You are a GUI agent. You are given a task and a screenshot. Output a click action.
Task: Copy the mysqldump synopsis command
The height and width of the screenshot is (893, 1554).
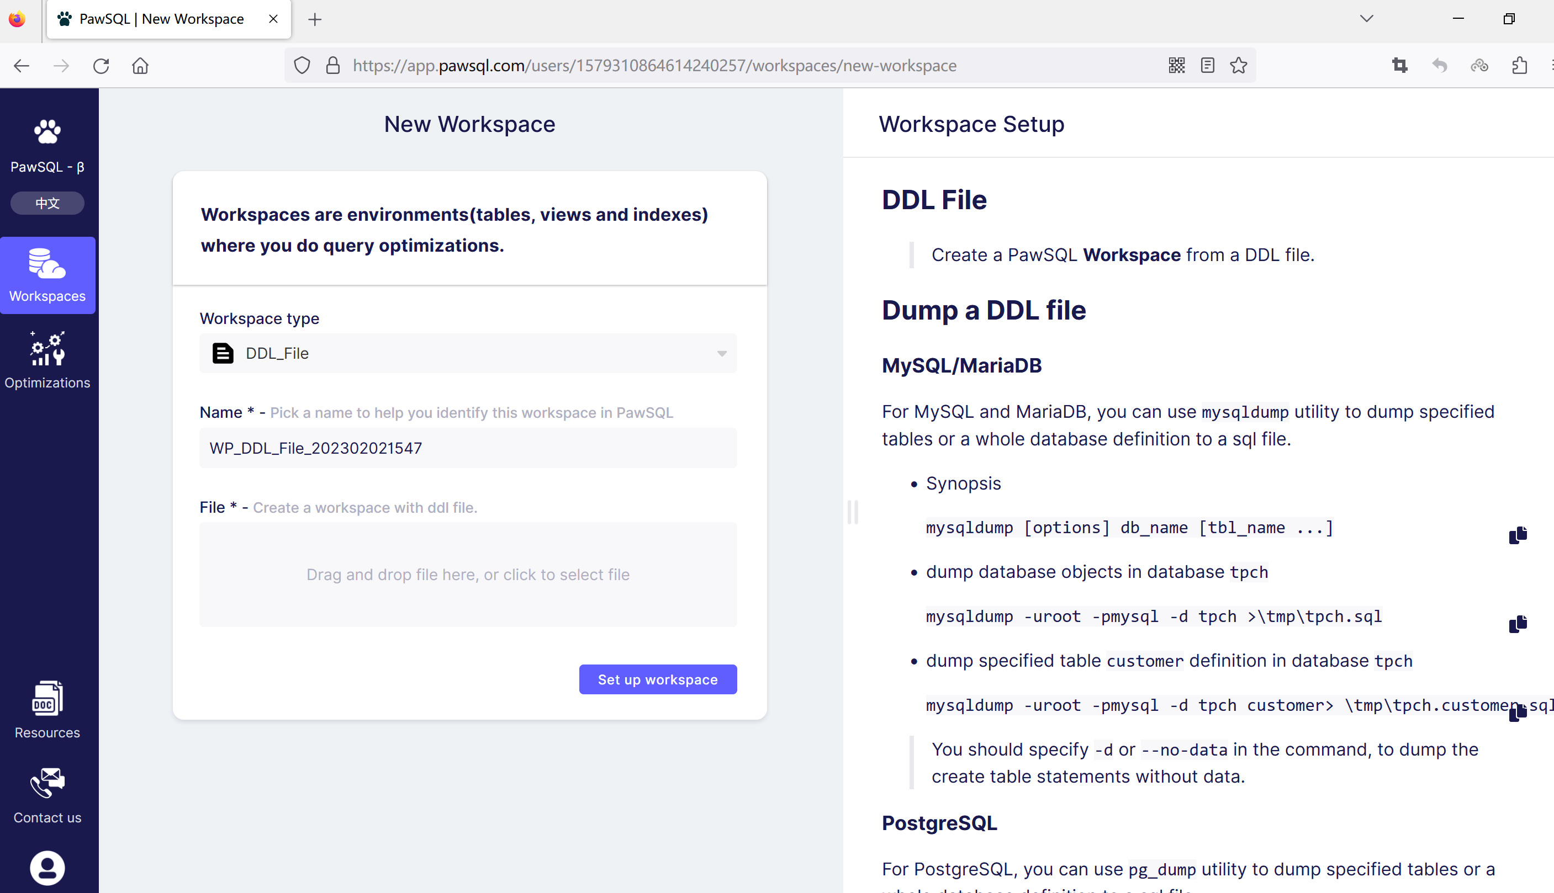coord(1517,535)
